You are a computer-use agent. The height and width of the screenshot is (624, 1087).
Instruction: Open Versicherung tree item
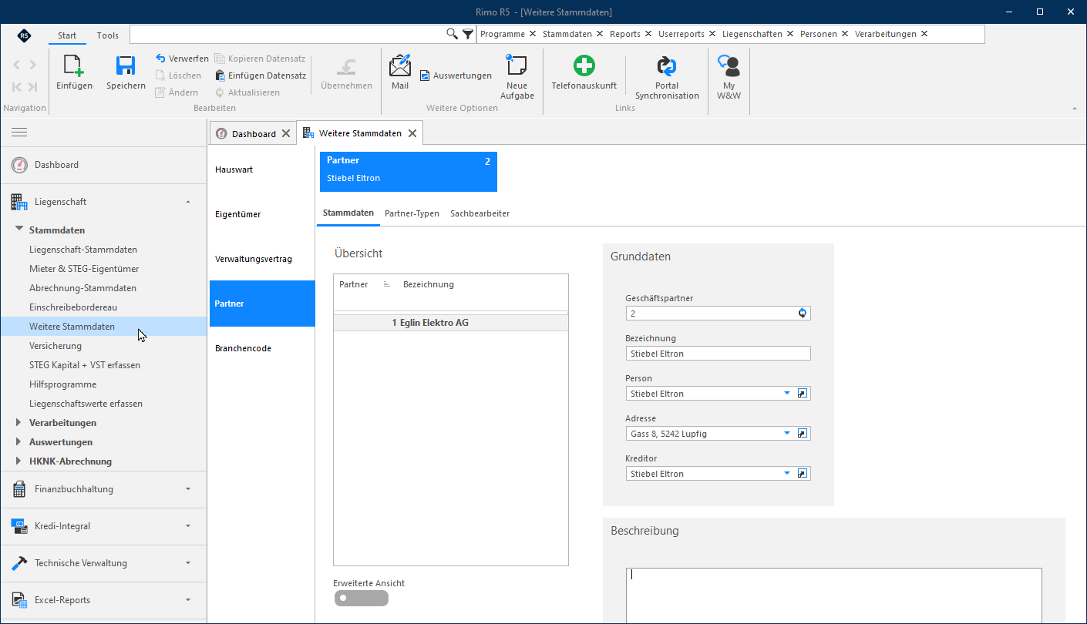click(56, 346)
